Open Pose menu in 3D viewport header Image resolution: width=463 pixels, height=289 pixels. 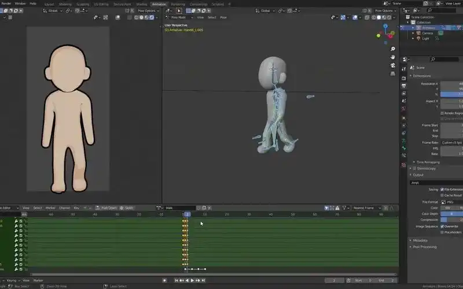point(223,17)
